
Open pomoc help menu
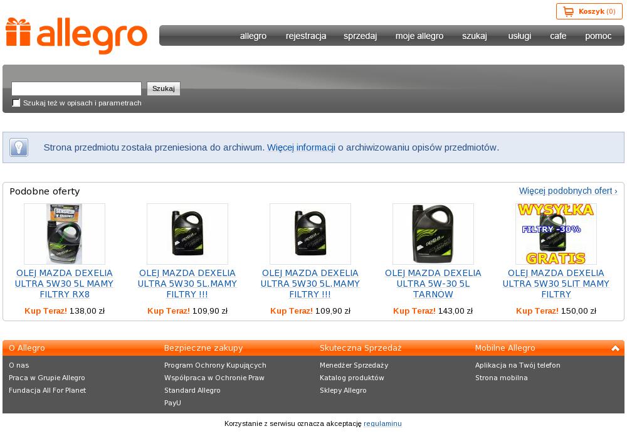click(598, 36)
